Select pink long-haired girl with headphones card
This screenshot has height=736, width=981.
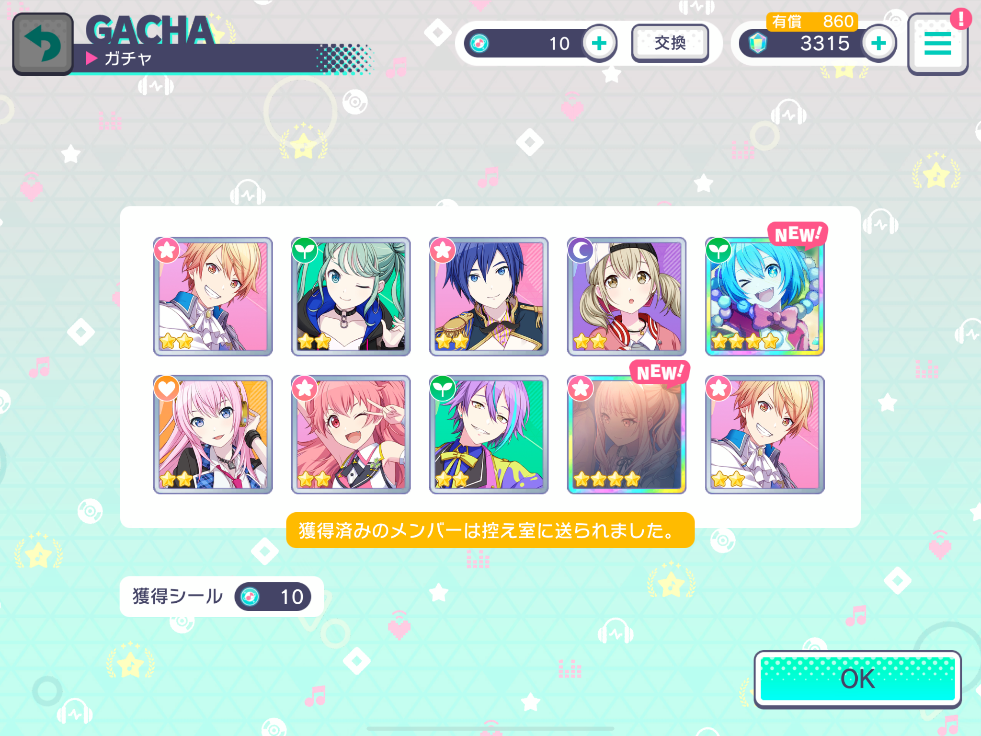pyautogui.click(x=213, y=435)
